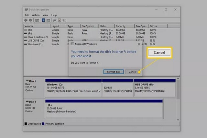Click the scroll-up arrow of disk pane
The image size is (207, 138).
coord(178,78)
